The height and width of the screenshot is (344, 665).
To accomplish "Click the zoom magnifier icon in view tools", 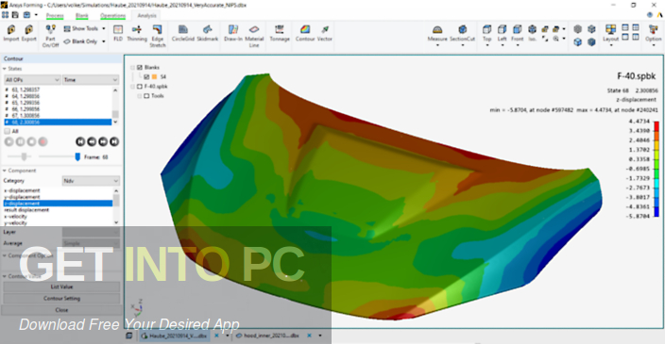I will click(x=555, y=39).
